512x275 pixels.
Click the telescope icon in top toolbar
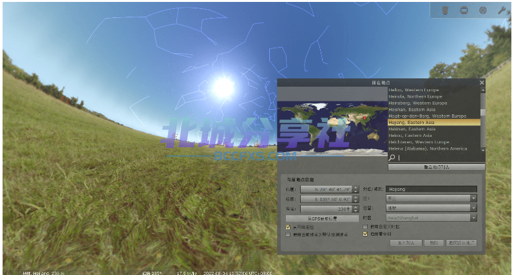pyautogui.click(x=445, y=10)
